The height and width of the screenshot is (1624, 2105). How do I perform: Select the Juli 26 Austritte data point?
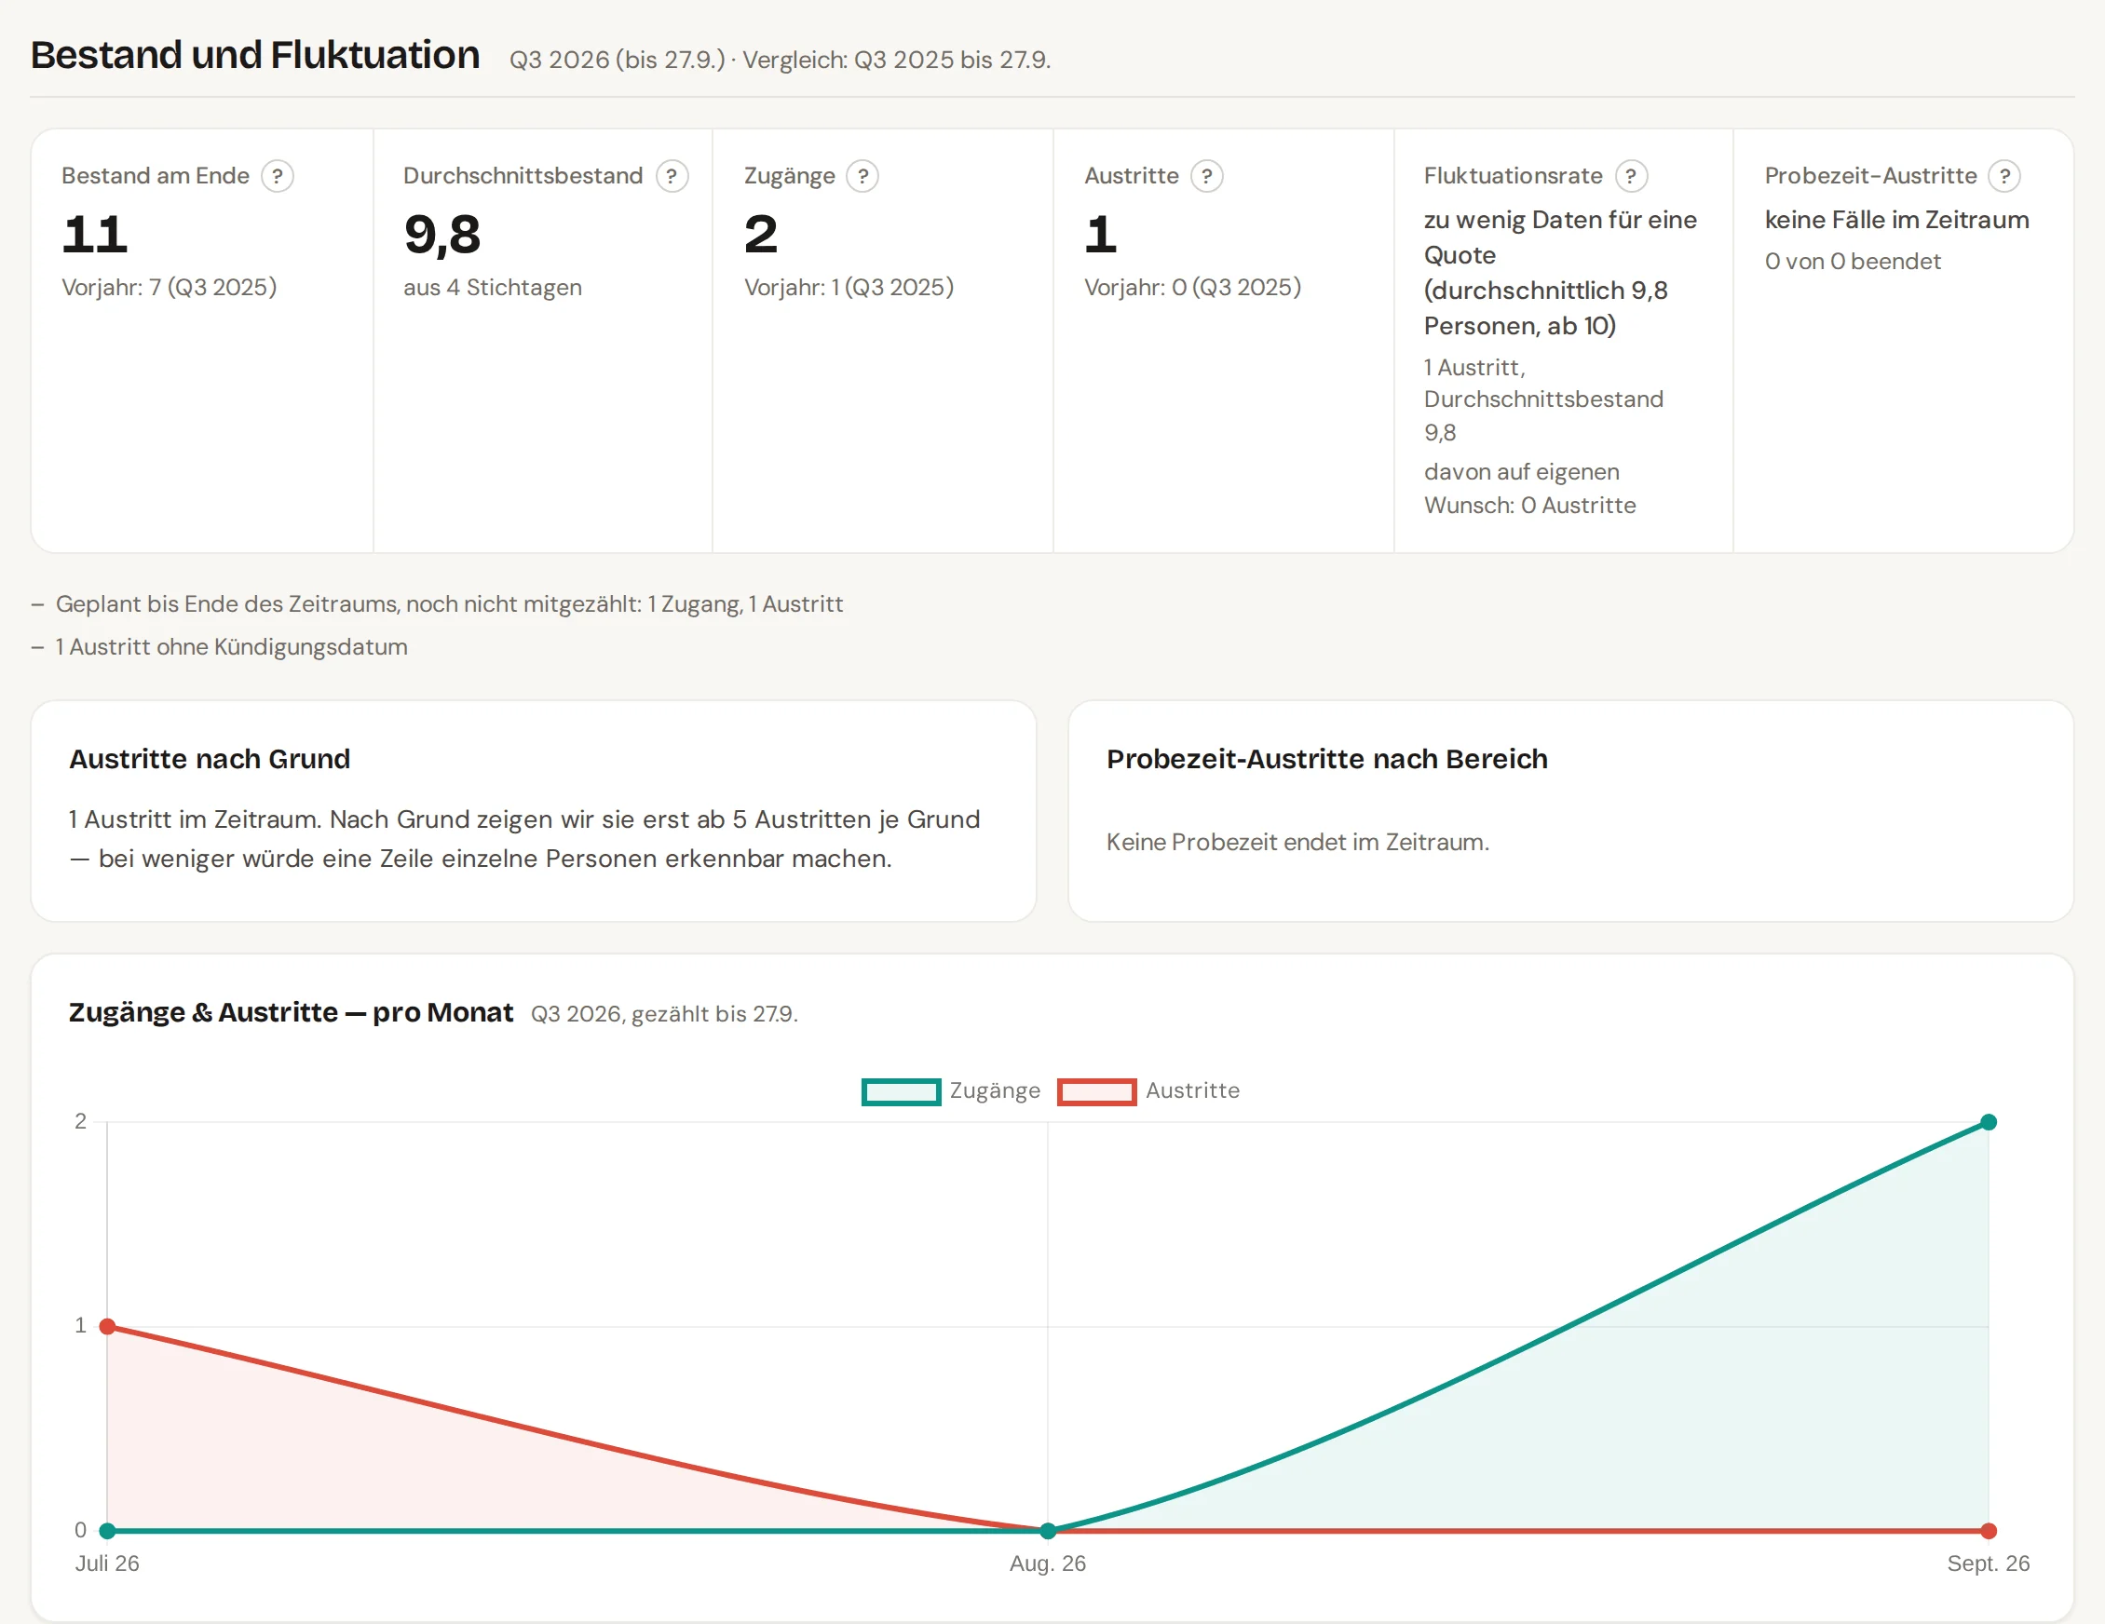pos(108,1326)
